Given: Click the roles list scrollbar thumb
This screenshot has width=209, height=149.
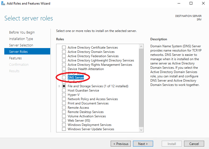Looking at the screenshot, I should coord(141,88).
